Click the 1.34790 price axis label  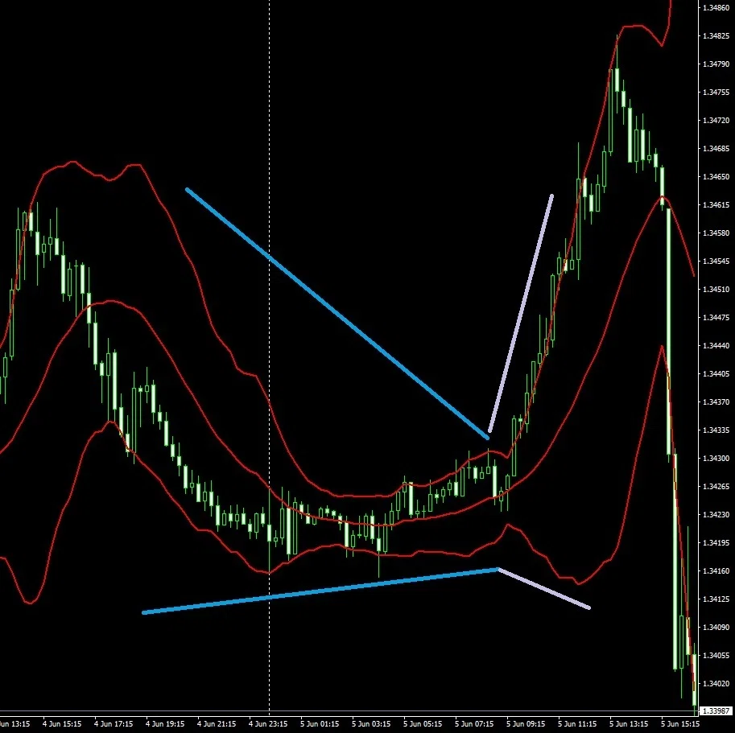point(716,64)
